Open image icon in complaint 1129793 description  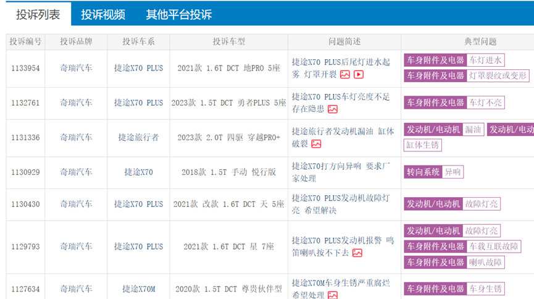pos(357,253)
